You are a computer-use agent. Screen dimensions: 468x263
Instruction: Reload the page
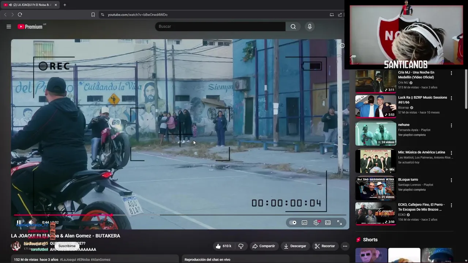pos(20,15)
